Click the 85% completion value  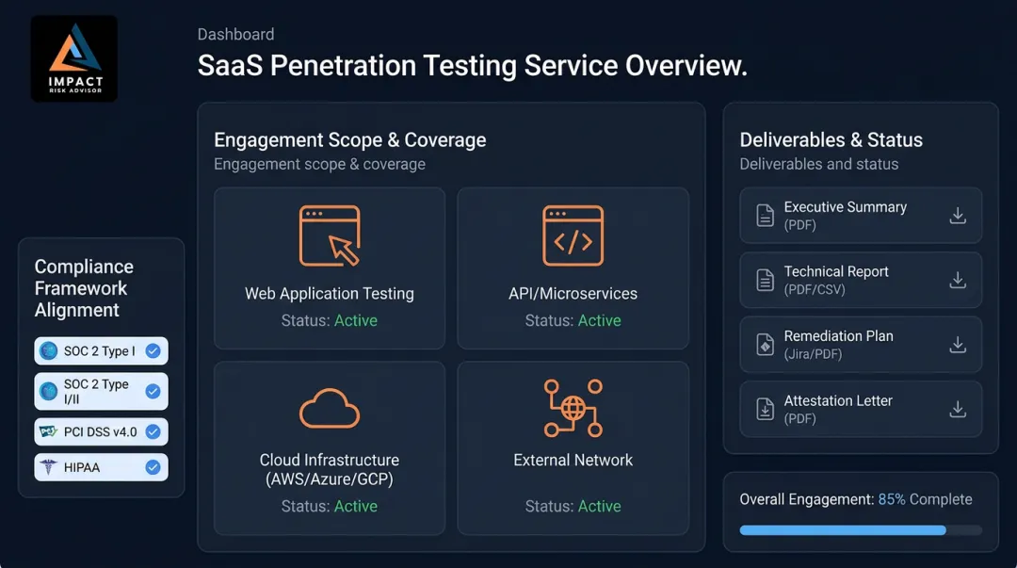coord(891,499)
